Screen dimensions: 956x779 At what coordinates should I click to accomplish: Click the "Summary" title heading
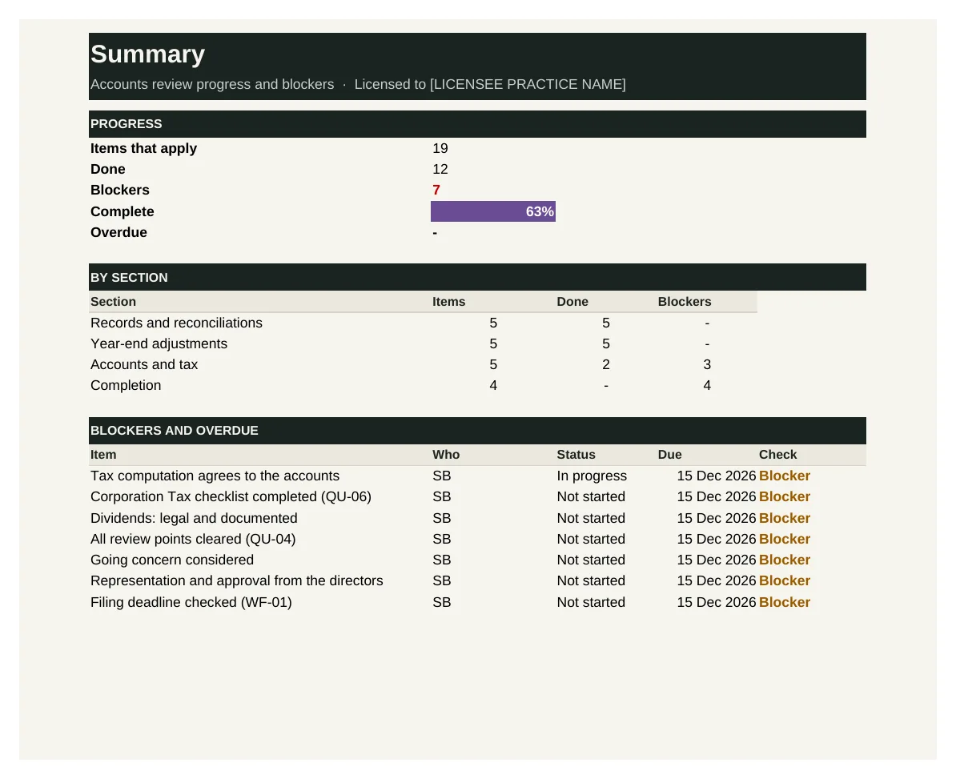click(147, 54)
